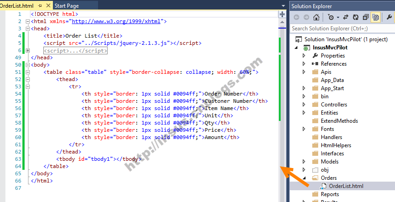Expand the Properties node arrow
The image size is (395, 202).
click(x=304, y=56)
